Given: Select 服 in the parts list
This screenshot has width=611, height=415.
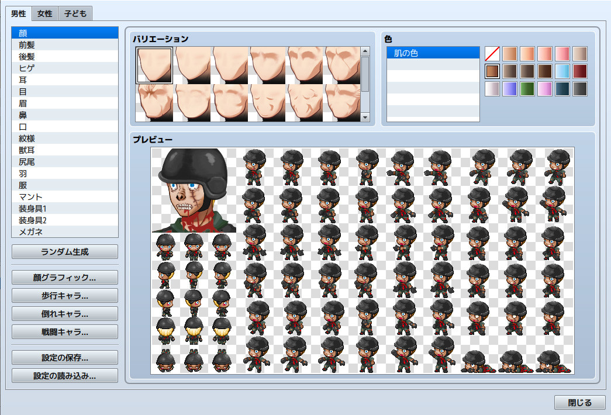Looking at the screenshot, I should pyautogui.click(x=64, y=185).
